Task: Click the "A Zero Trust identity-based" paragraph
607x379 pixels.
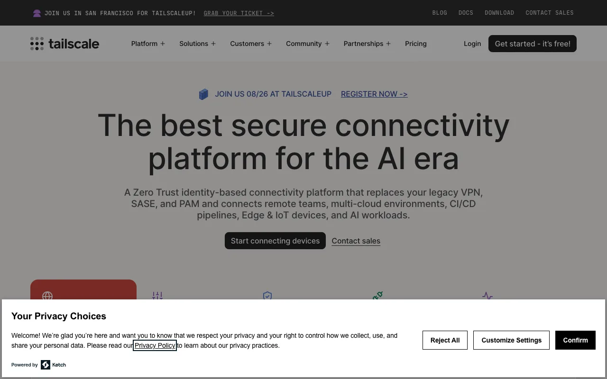Action: [303, 204]
